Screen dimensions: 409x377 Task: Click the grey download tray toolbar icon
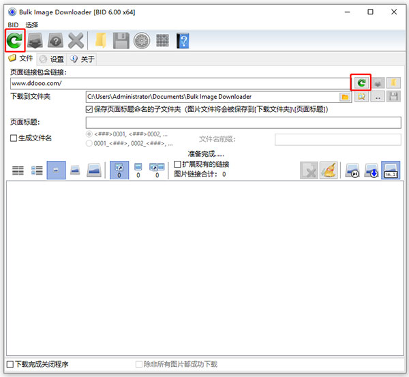click(35, 40)
